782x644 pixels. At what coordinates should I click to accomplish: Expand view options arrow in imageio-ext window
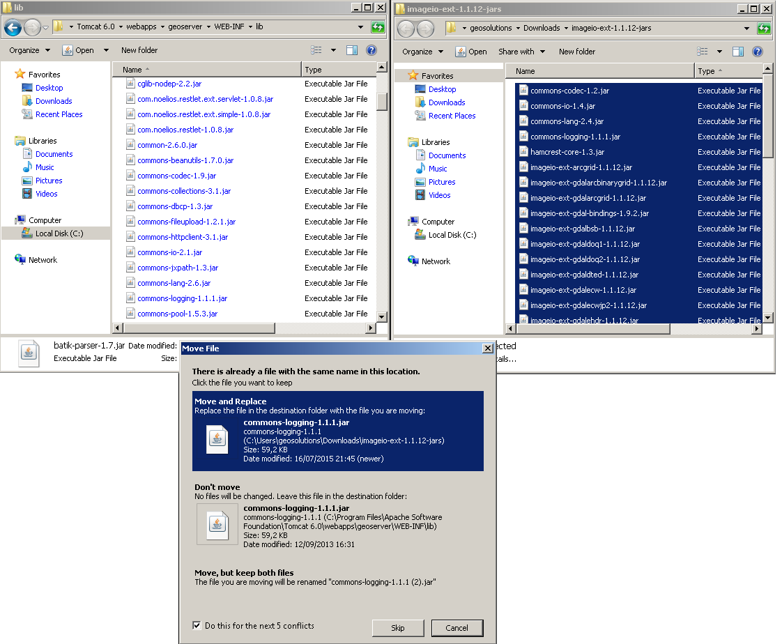click(719, 52)
